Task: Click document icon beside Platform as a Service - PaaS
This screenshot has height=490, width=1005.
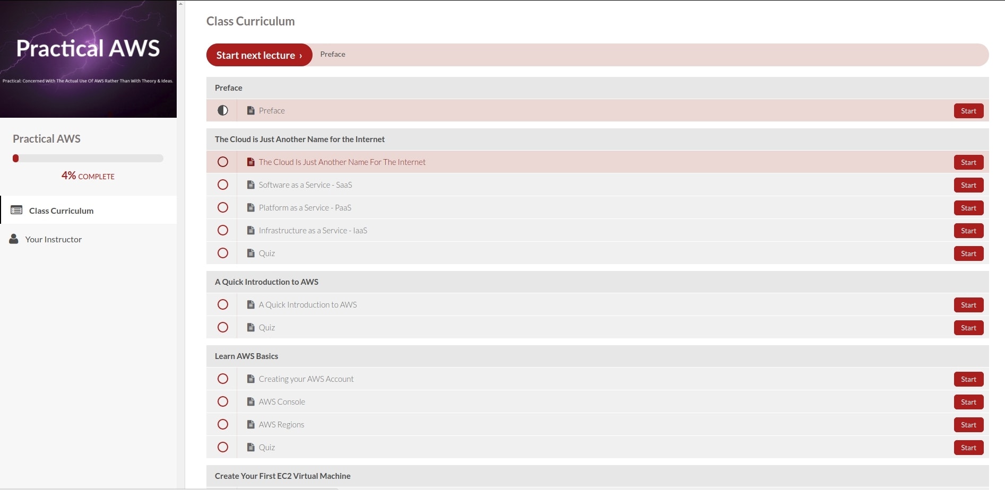Action: [x=251, y=207]
